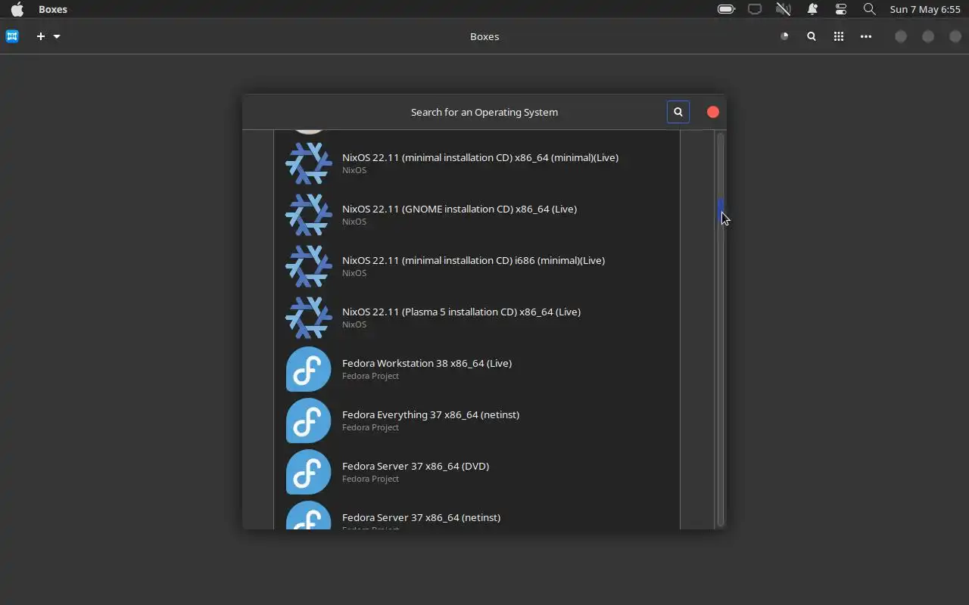Click the scrollbar thumb of the OS list
The width and height of the screenshot is (969, 605).
click(x=721, y=211)
